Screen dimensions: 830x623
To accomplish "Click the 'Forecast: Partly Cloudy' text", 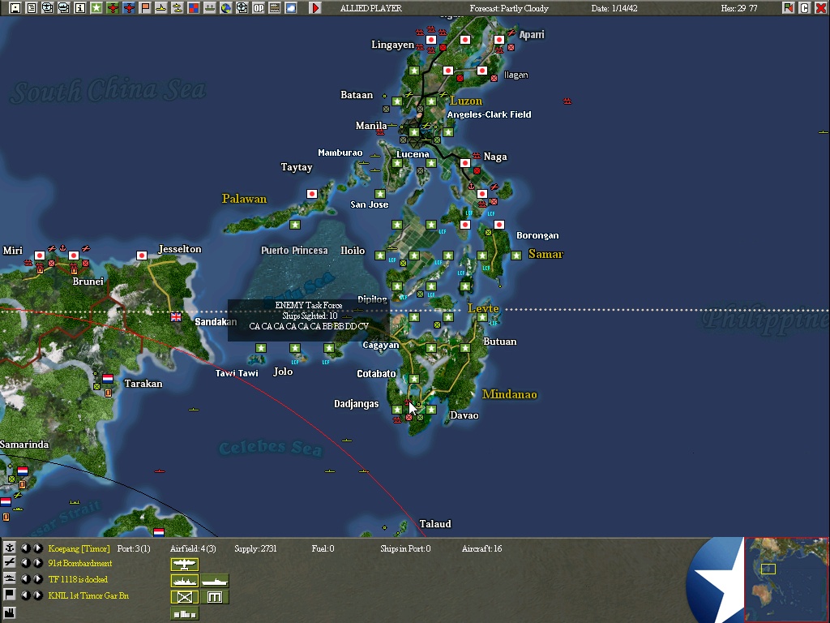I will (x=509, y=8).
